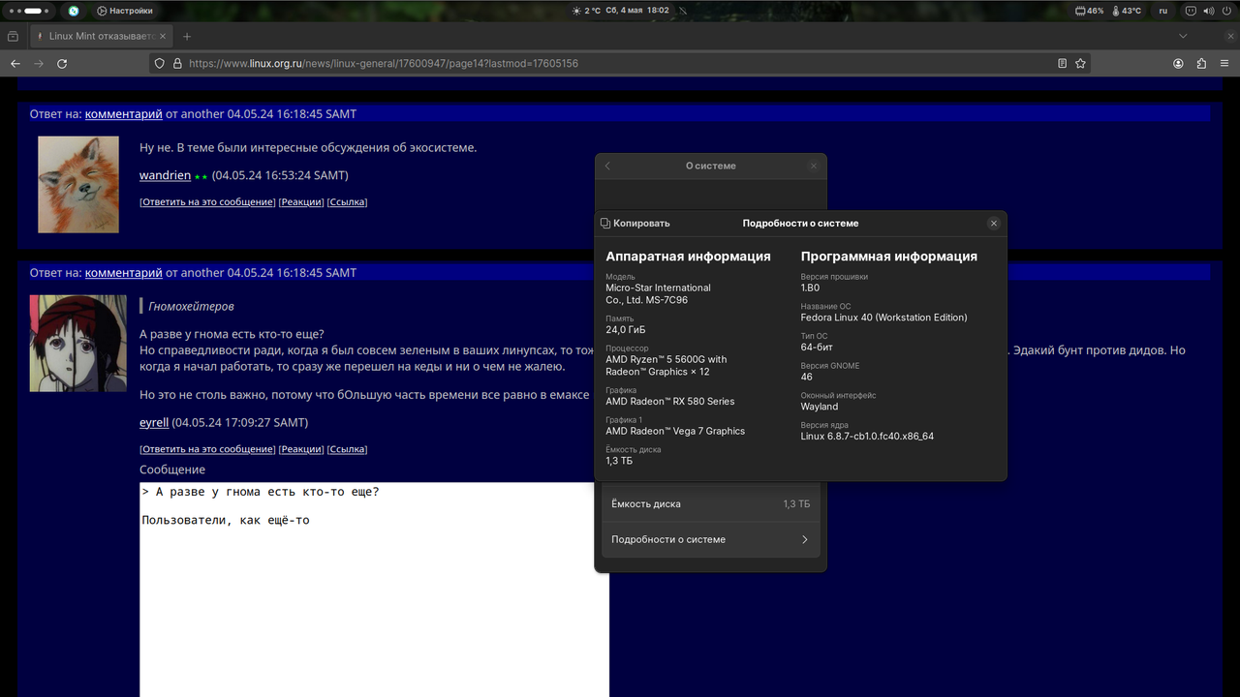The height and width of the screenshot is (697, 1240).
Task: Click the memory usage 46% indicator
Action: tap(1090, 11)
